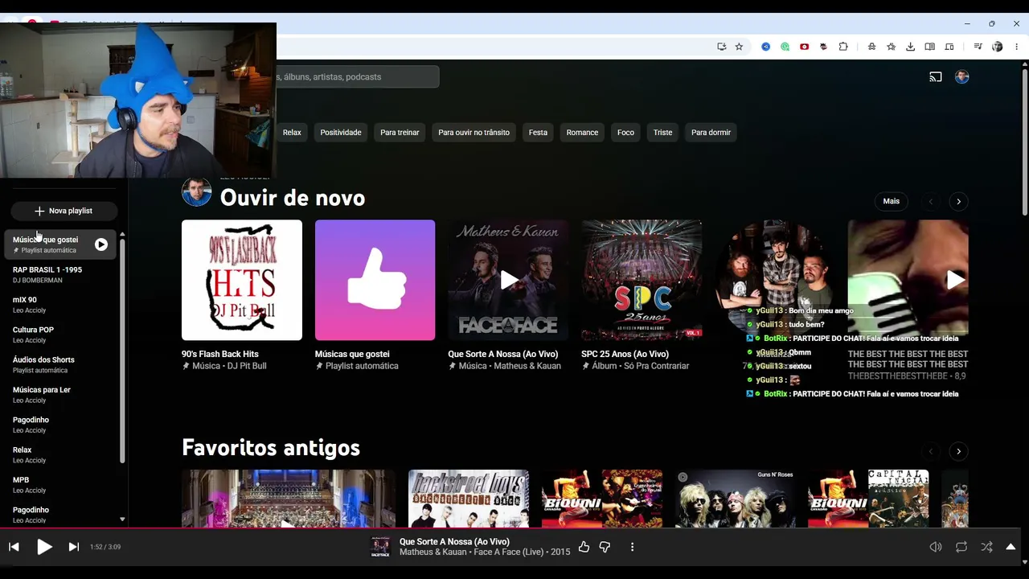
Task: Play the current song in player bar
Action: (x=44, y=547)
